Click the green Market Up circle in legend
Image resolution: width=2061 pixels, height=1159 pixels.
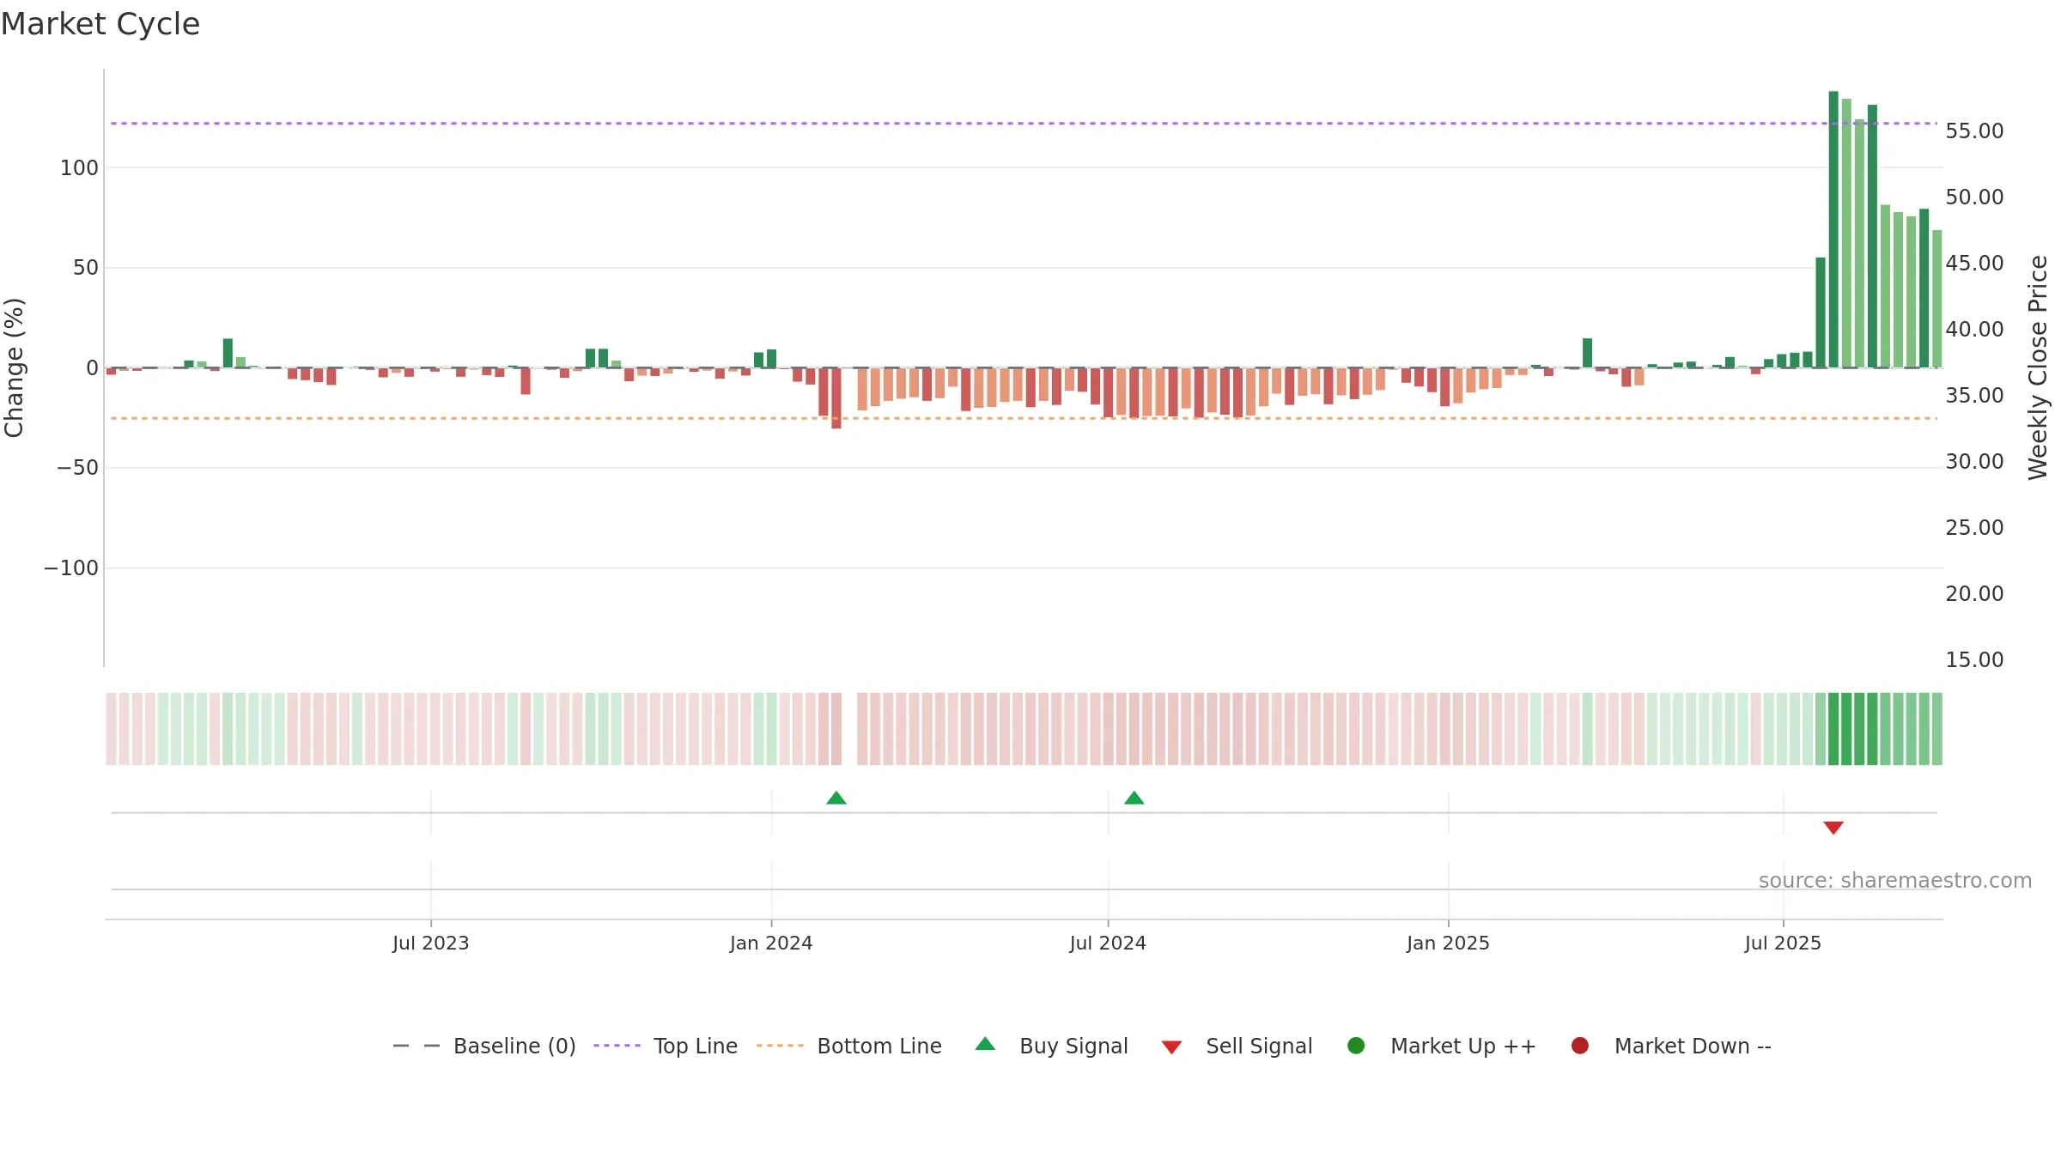point(1356,1046)
